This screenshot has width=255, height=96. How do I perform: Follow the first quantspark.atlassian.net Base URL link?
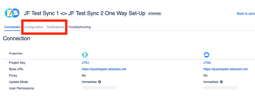click(x=104, y=69)
